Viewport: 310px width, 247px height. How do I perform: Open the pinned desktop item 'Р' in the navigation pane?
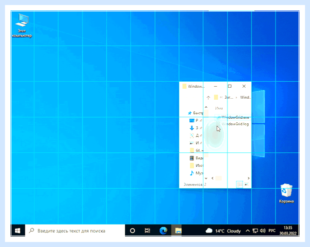tap(195, 120)
